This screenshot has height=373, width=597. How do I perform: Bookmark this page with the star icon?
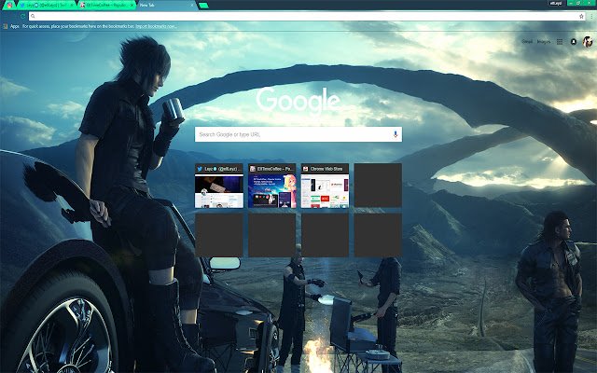coord(581,17)
